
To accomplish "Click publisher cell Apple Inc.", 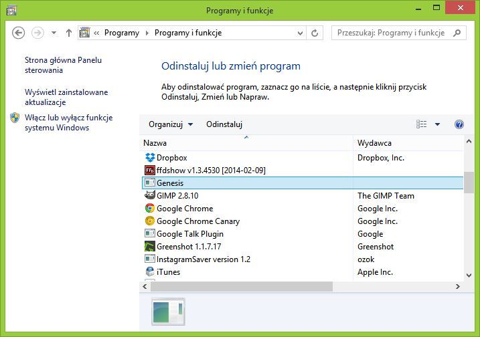I will coord(375,272).
